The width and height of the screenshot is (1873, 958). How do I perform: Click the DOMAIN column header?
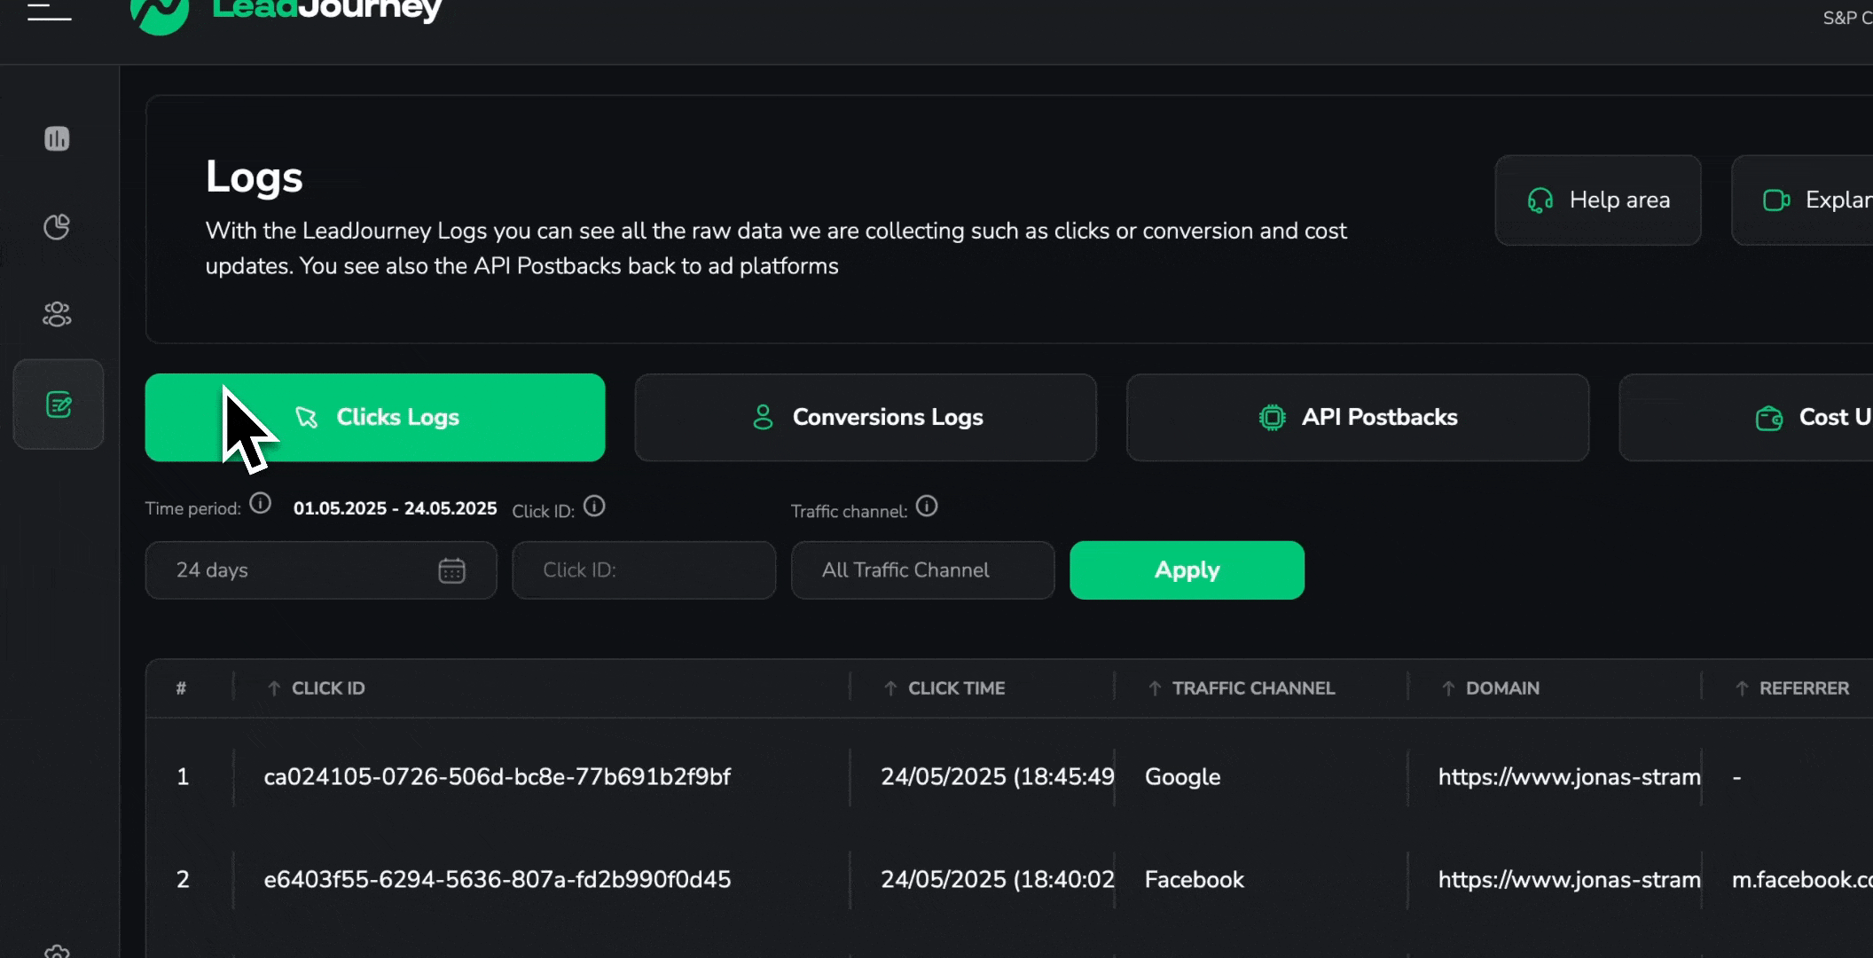click(1502, 688)
